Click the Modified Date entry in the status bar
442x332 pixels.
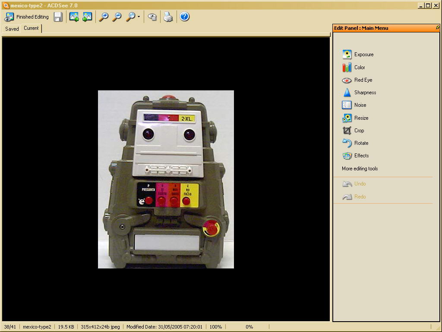click(x=164, y=327)
